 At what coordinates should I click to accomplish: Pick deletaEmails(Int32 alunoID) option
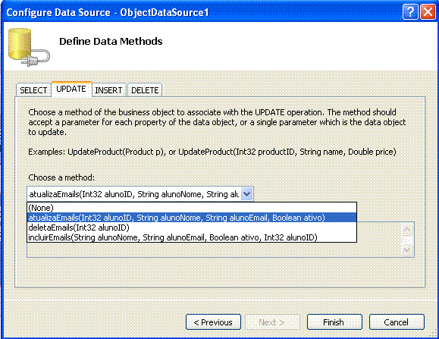click(192, 228)
